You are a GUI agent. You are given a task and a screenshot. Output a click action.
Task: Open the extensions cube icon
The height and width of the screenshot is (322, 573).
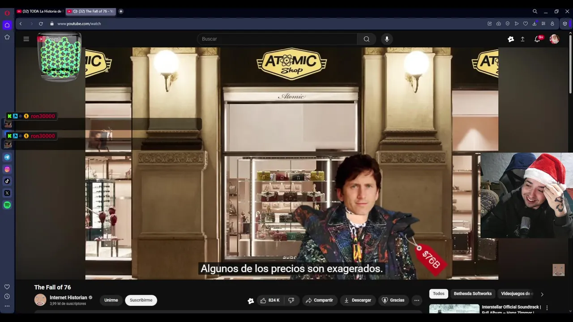pos(565,24)
